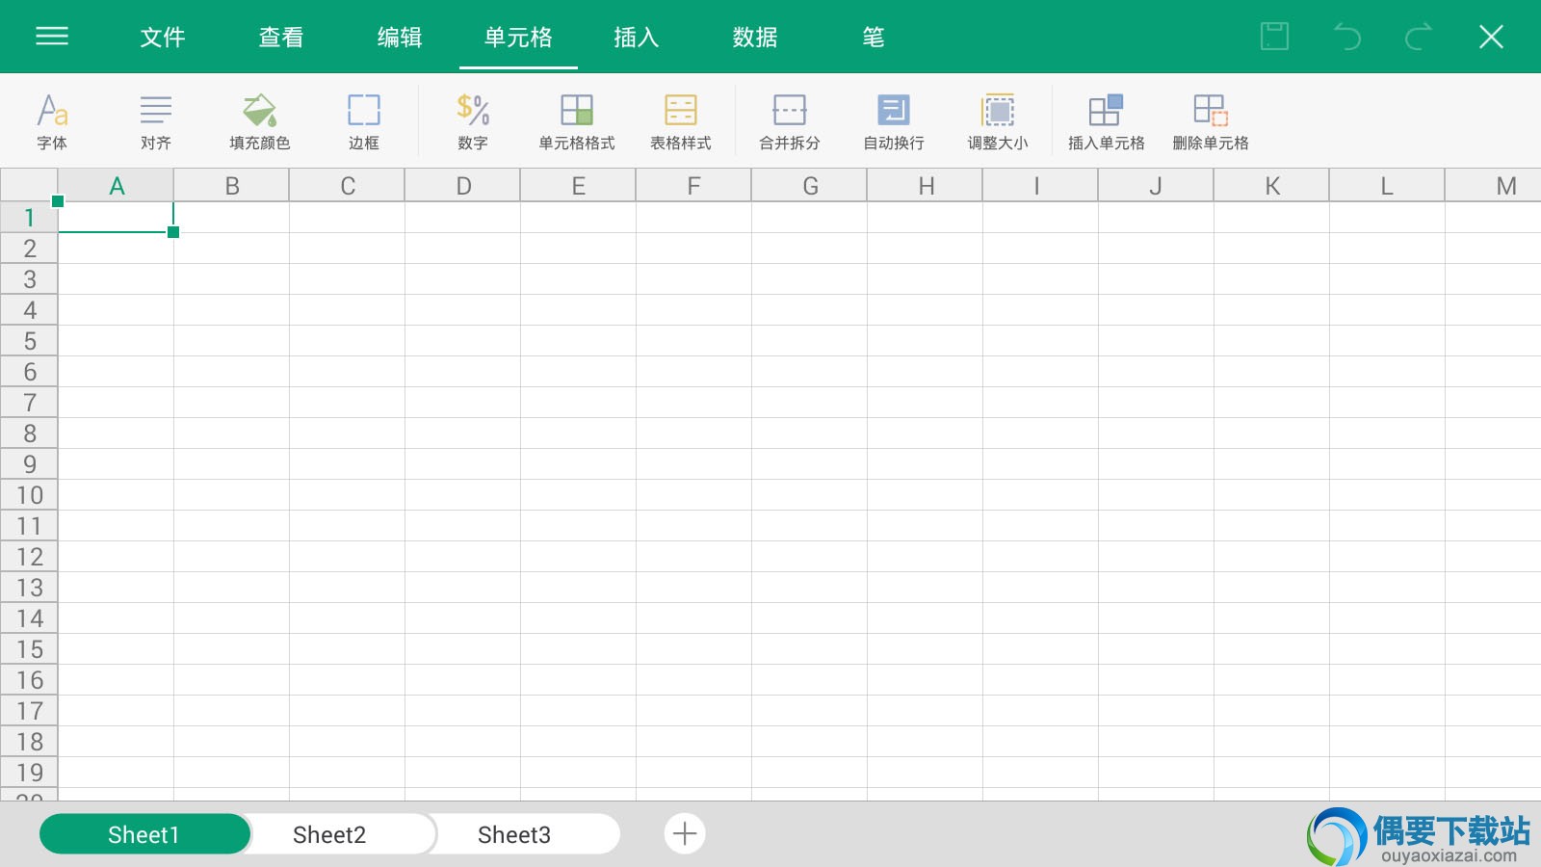Click the 删除单元格 delete cell tool

1211,122
